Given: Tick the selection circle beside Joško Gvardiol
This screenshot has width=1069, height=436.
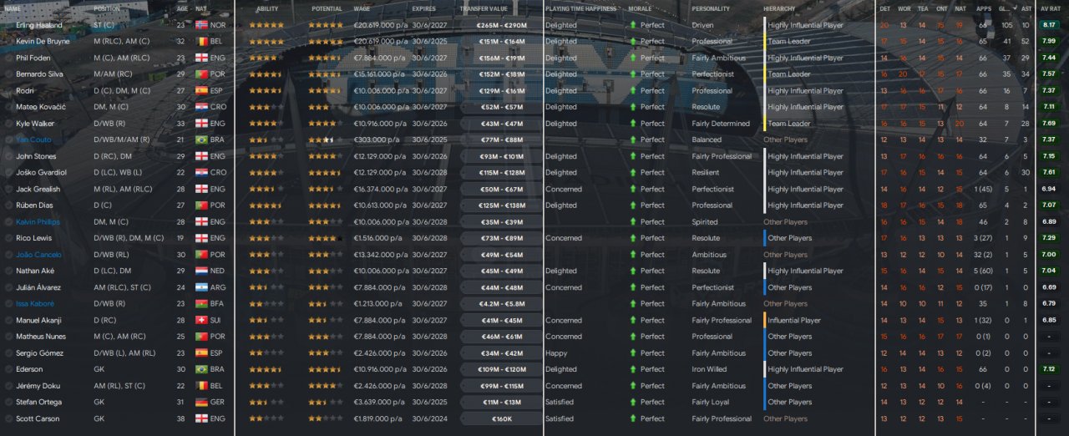Looking at the screenshot, I should click(8, 172).
